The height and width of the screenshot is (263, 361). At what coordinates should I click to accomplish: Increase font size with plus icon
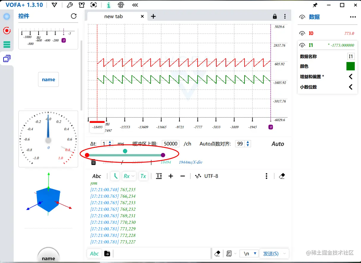pos(171,176)
